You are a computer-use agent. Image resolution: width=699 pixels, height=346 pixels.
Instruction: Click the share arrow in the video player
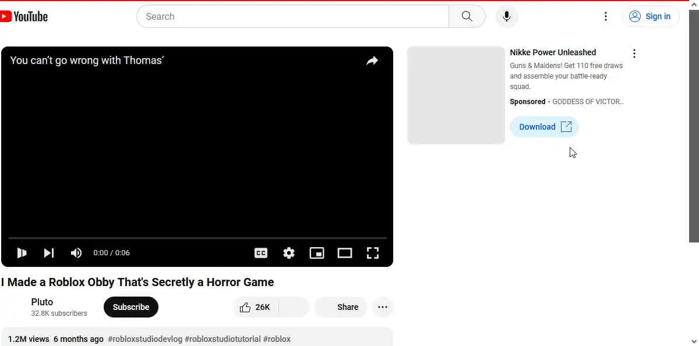(372, 60)
